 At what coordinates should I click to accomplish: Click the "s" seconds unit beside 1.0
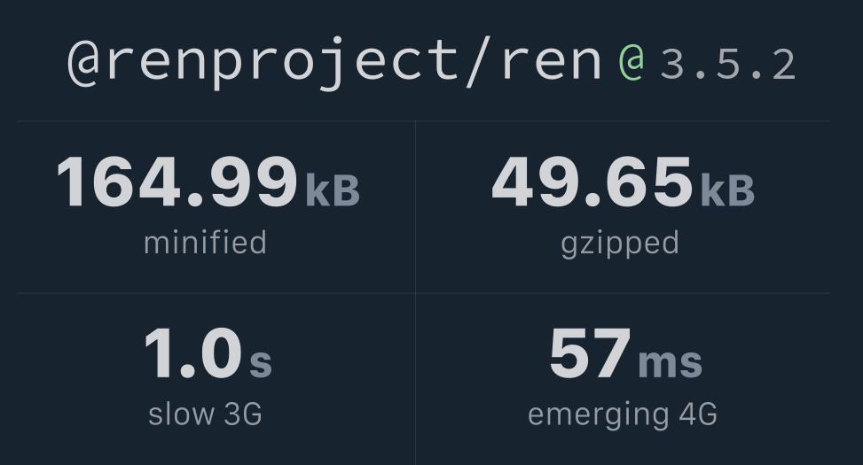260,361
